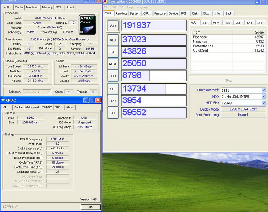Open the SPD tab in front CPU-Z window

[x=58, y=107]
